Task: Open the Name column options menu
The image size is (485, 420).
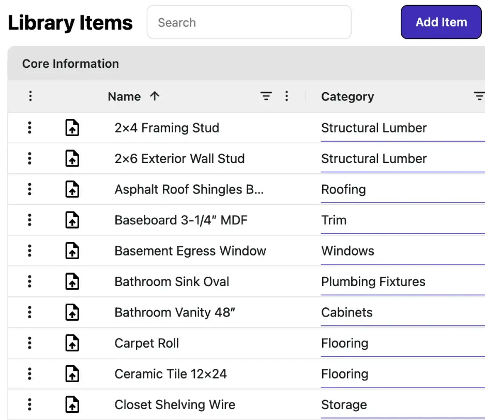Action: [287, 96]
